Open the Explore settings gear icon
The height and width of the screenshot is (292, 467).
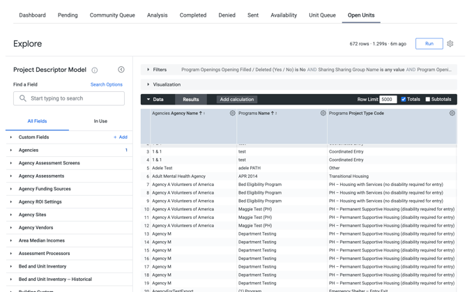pos(450,44)
